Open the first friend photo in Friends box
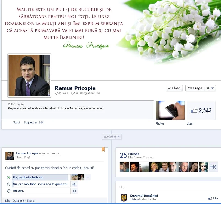 click(124, 167)
